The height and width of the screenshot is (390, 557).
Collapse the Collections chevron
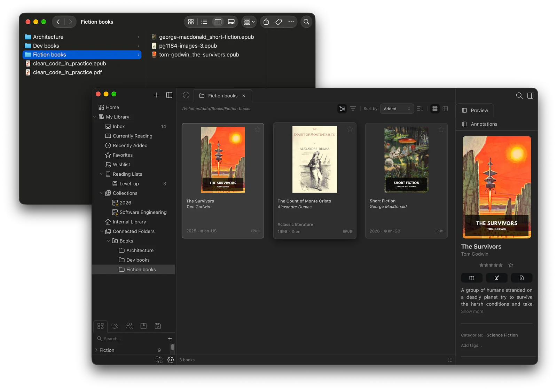click(x=101, y=193)
